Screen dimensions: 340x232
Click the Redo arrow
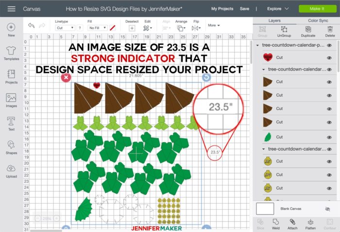tap(42, 26)
